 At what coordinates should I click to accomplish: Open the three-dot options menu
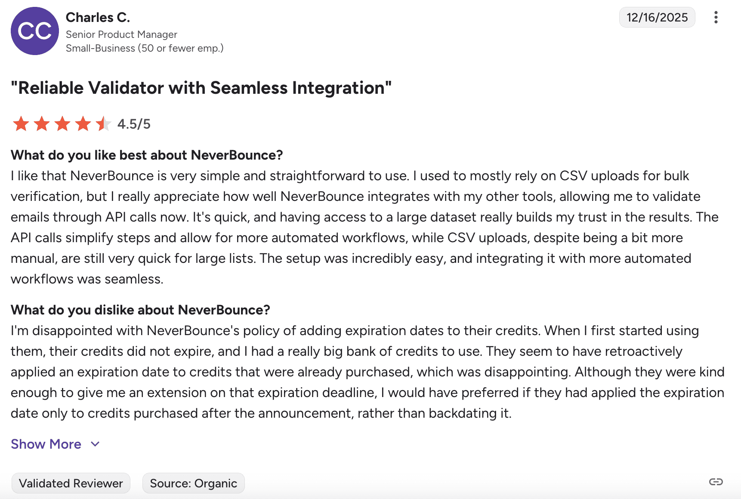[x=716, y=17]
